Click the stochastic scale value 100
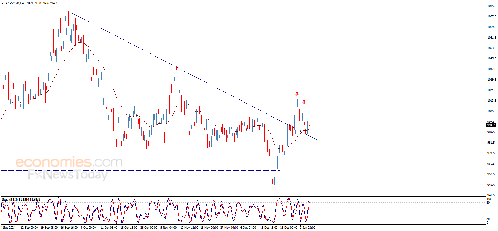 pyautogui.click(x=489, y=199)
